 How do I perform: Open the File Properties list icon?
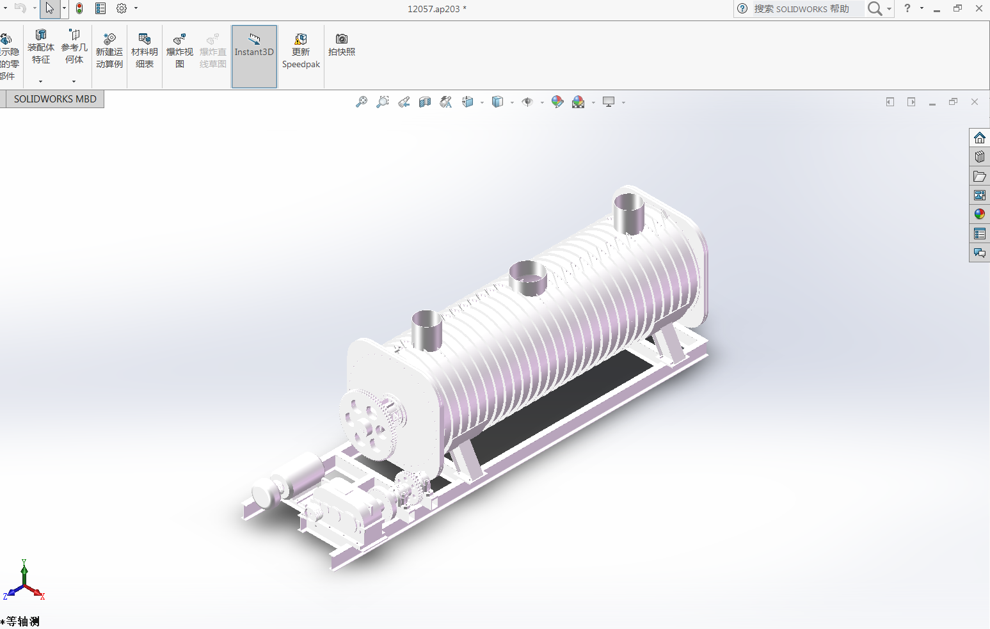pos(100,9)
